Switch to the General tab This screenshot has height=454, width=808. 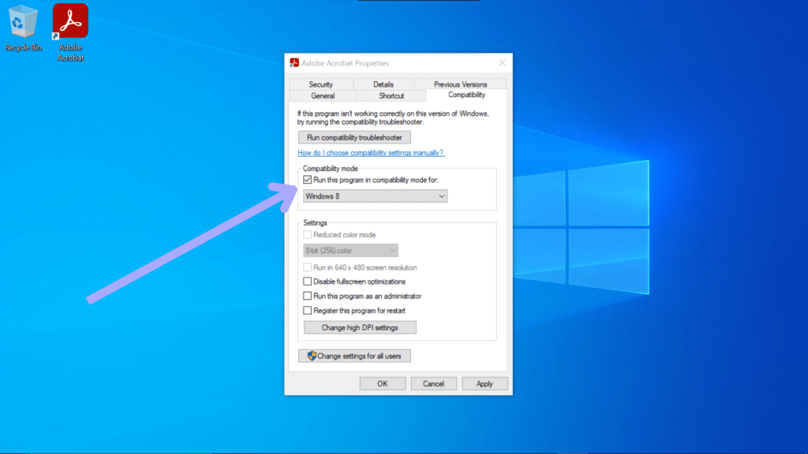pyautogui.click(x=322, y=95)
